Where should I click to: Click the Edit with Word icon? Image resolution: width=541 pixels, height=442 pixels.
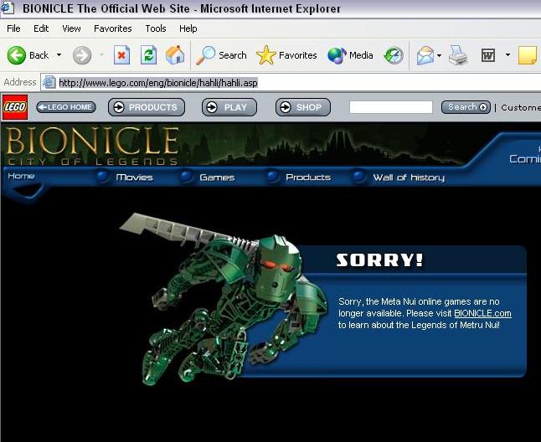[x=488, y=55]
